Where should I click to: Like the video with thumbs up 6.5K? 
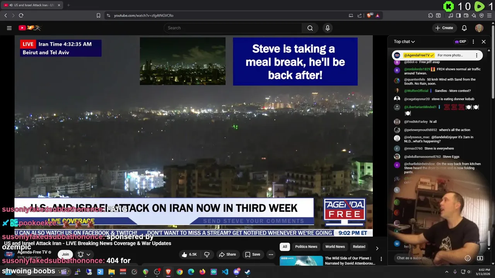point(189,254)
